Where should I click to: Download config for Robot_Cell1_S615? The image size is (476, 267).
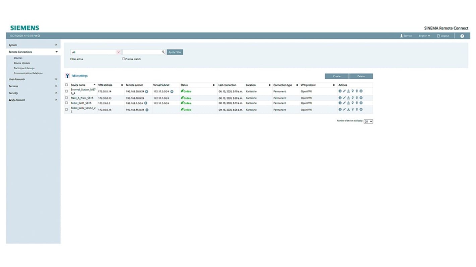point(348,103)
